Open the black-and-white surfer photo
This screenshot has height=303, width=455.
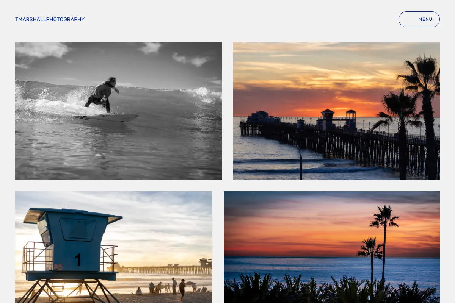click(118, 111)
